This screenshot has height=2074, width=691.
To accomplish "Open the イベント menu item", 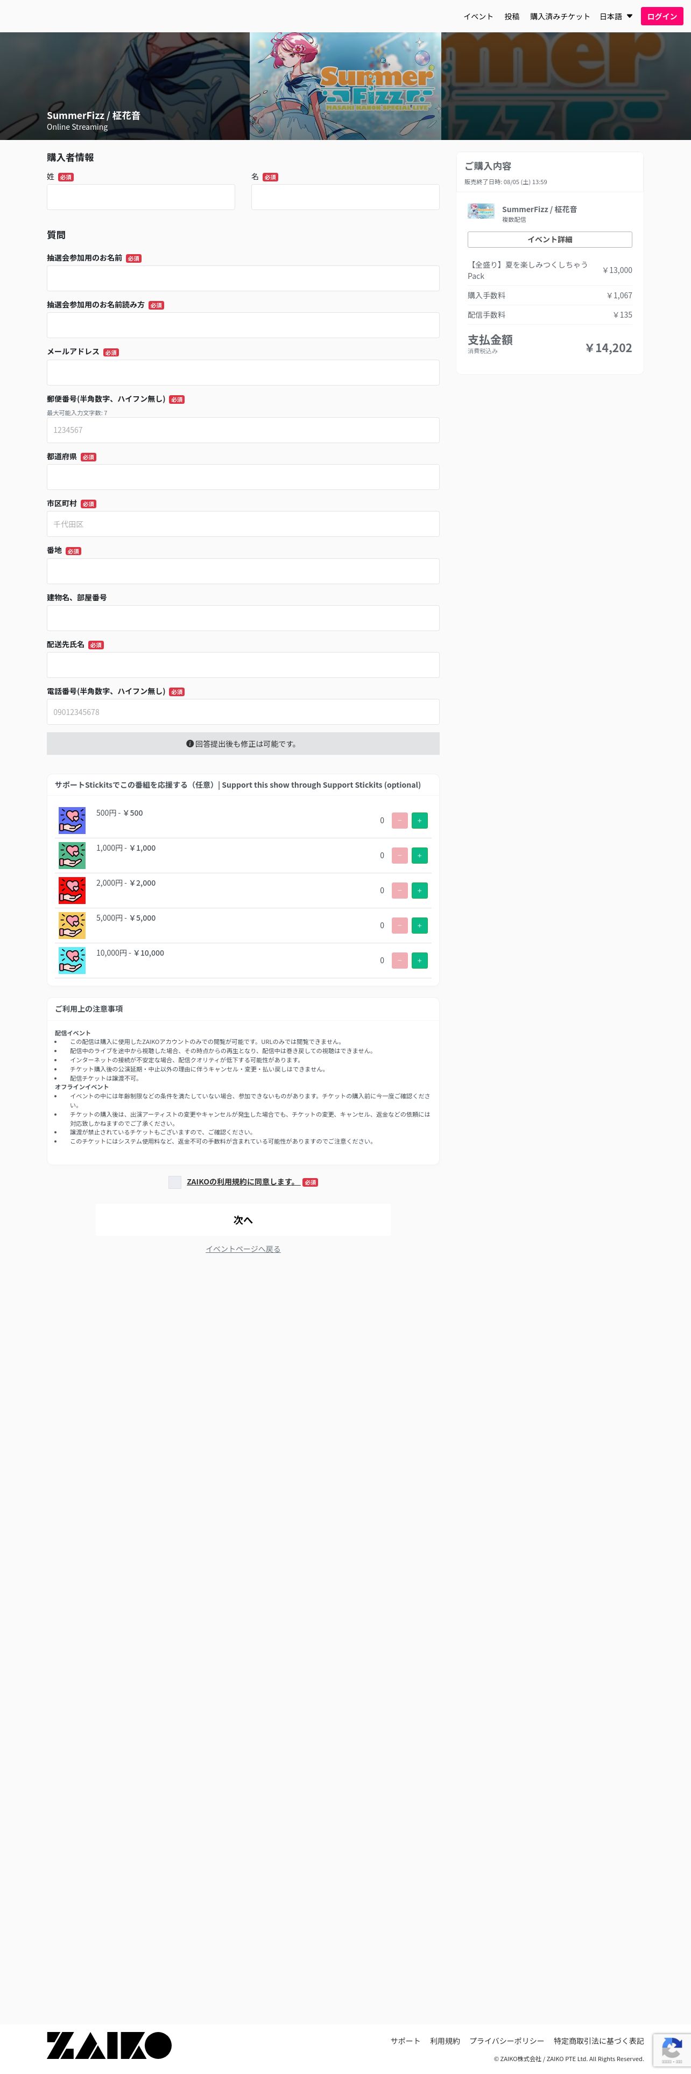I will point(478,16).
